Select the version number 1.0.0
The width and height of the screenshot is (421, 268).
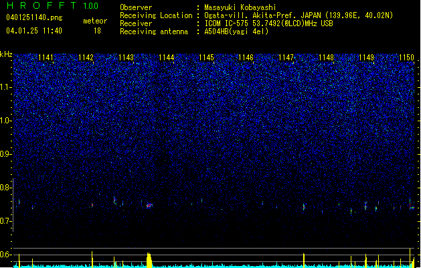(91, 6)
